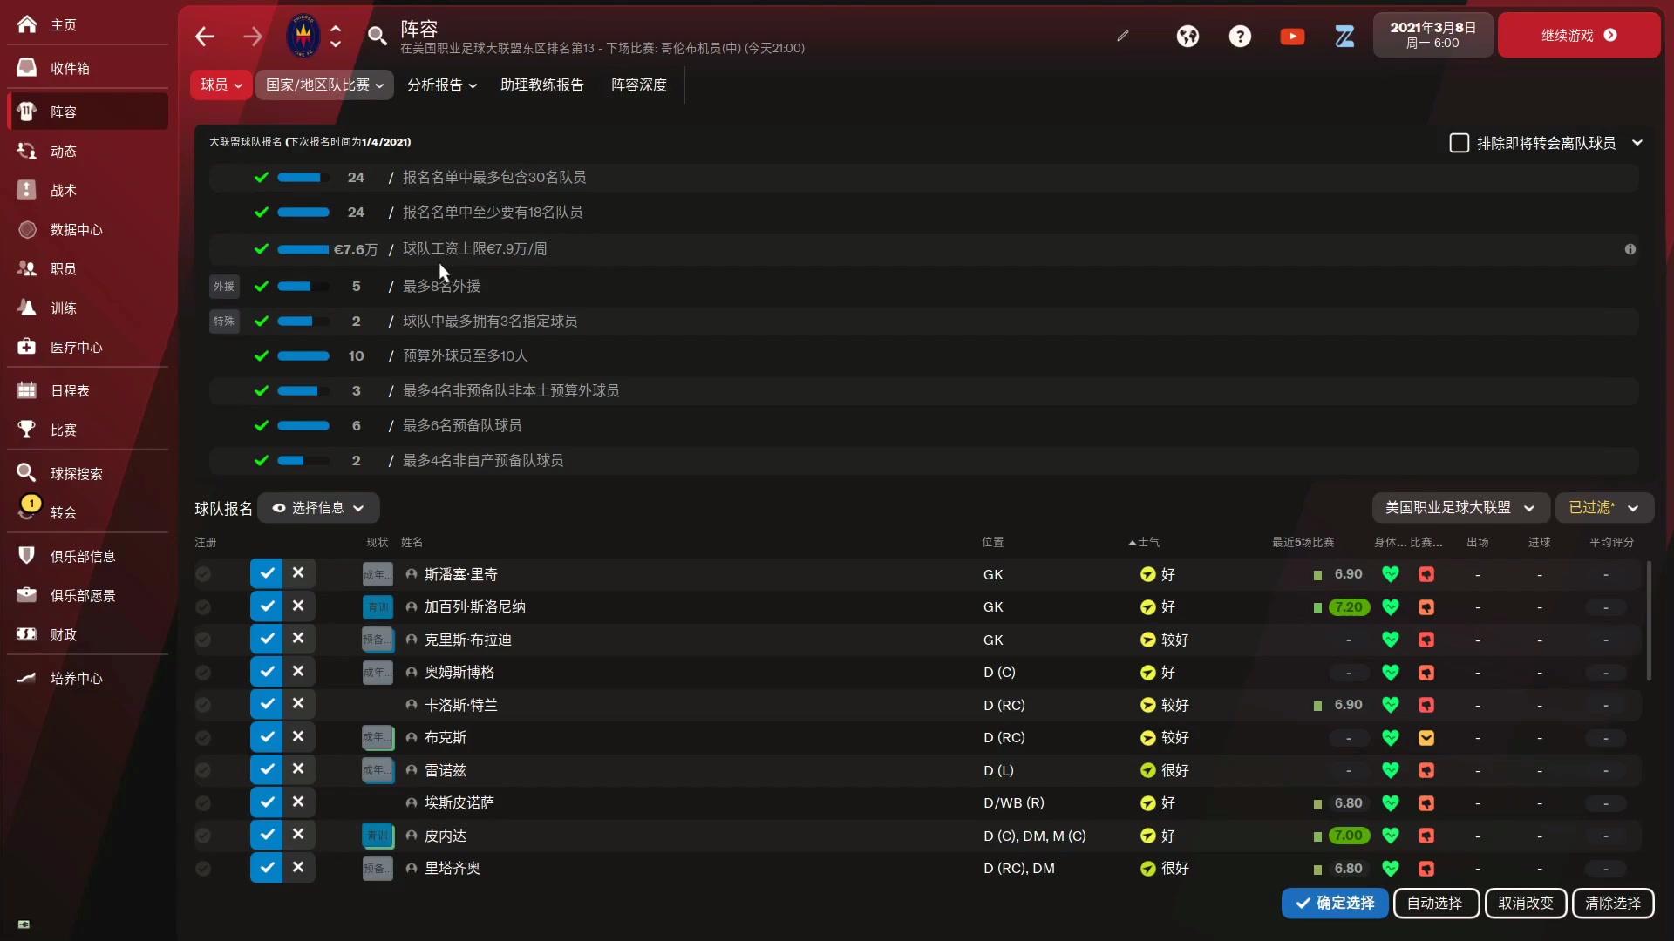Open the YouTube icon
This screenshot has width=1674, height=941.
pos(1292,36)
